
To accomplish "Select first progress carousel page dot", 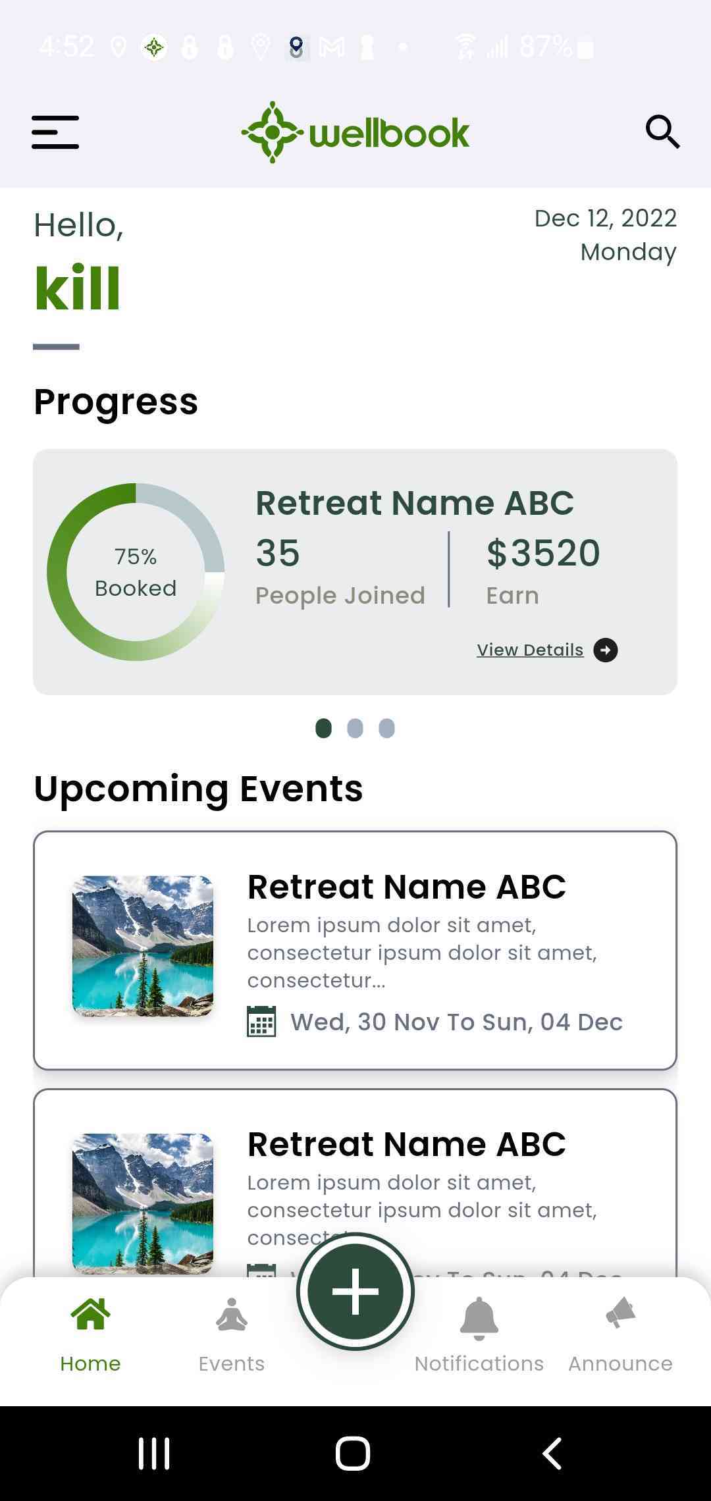I will pyautogui.click(x=323, y=728).
